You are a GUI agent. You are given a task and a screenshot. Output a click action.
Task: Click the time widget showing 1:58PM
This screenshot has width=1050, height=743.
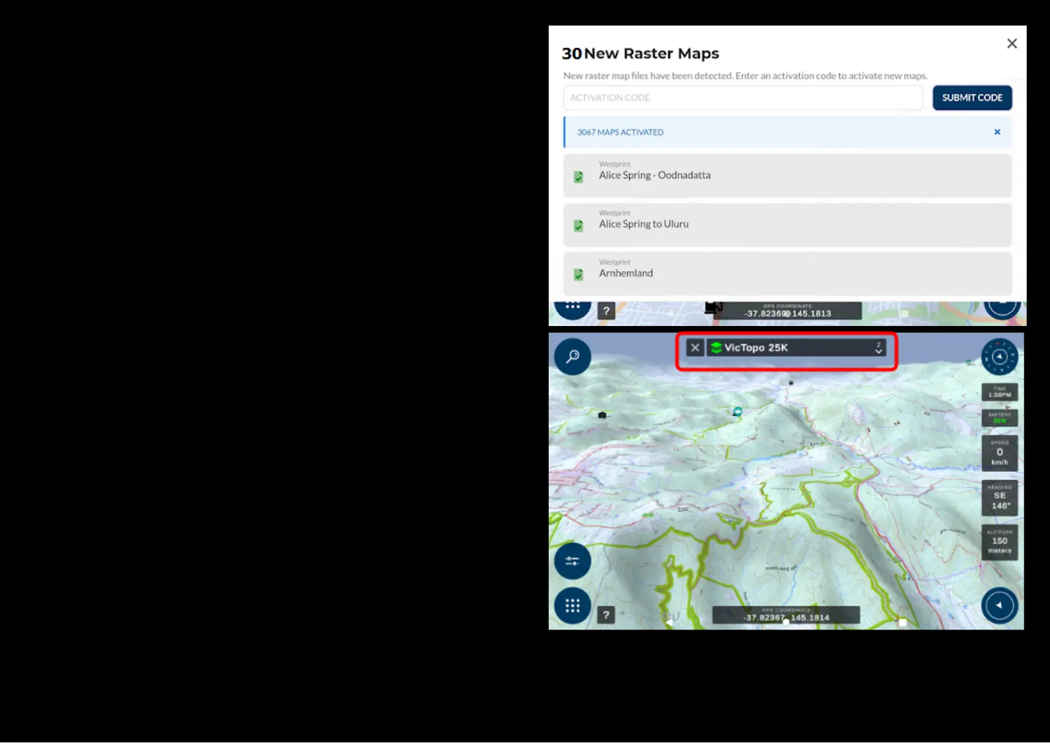(x=999, y=392)
